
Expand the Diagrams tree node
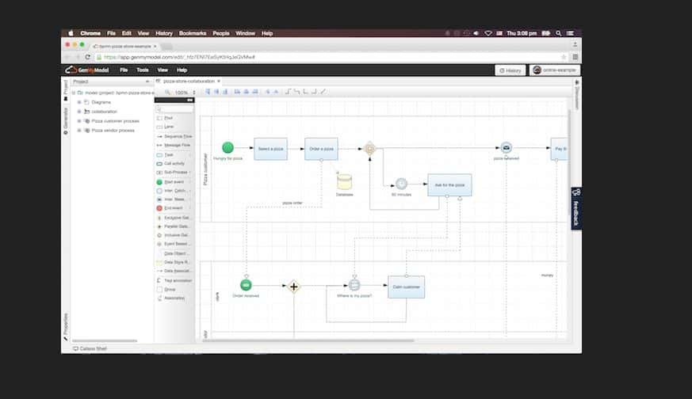tap(79, 102)
